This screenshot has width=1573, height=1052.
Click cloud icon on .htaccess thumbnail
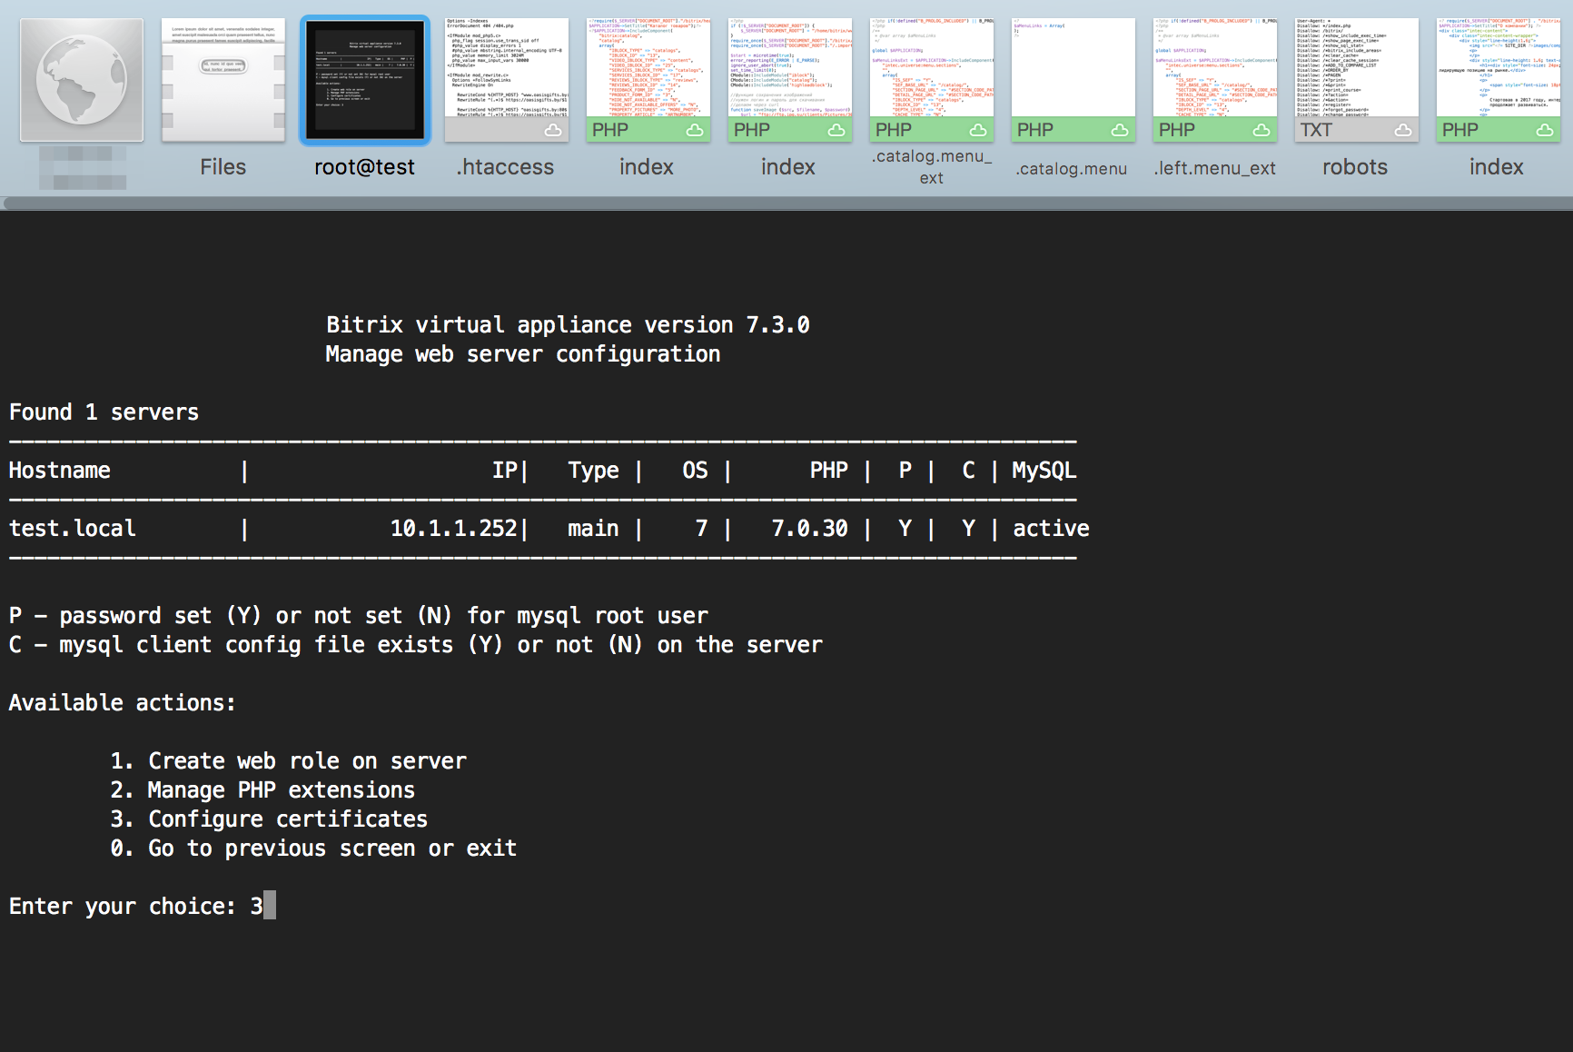[552, 131]
